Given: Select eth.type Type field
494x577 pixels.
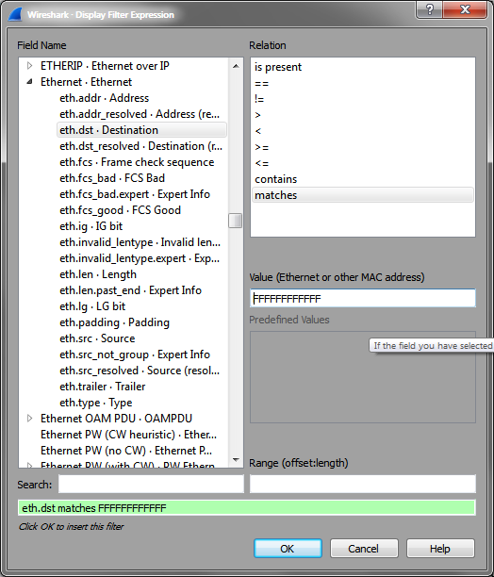Looking at the screenshot, I should [x=95, y=403].
